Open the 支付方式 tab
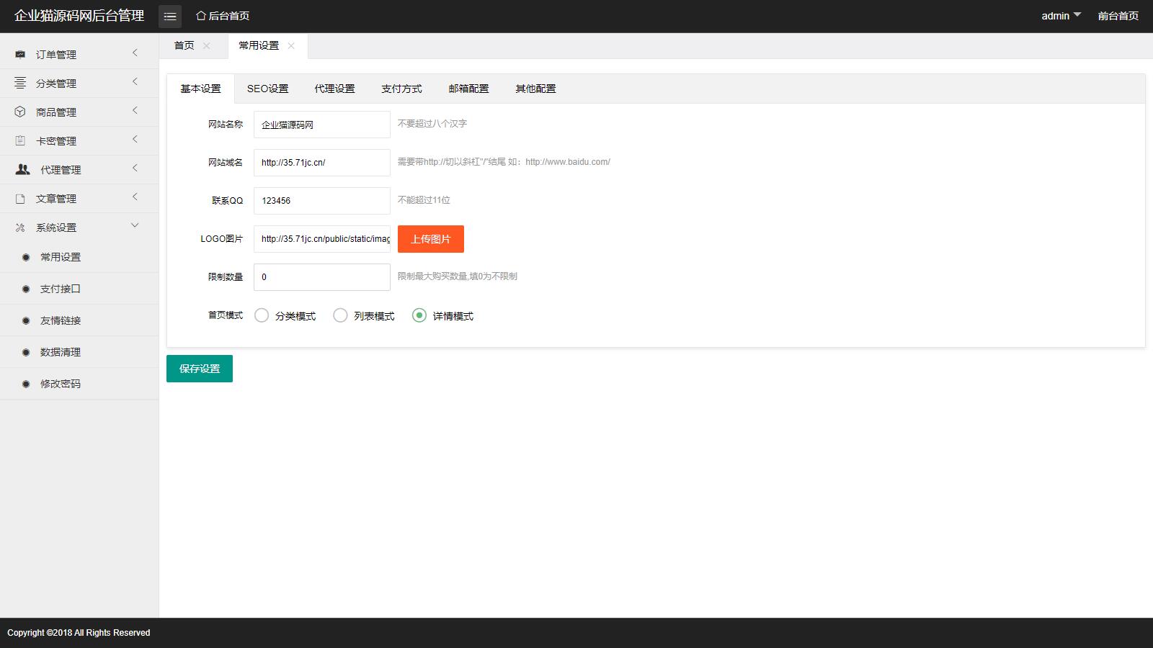Screen dimensions: 1153x648 (401, 89)
